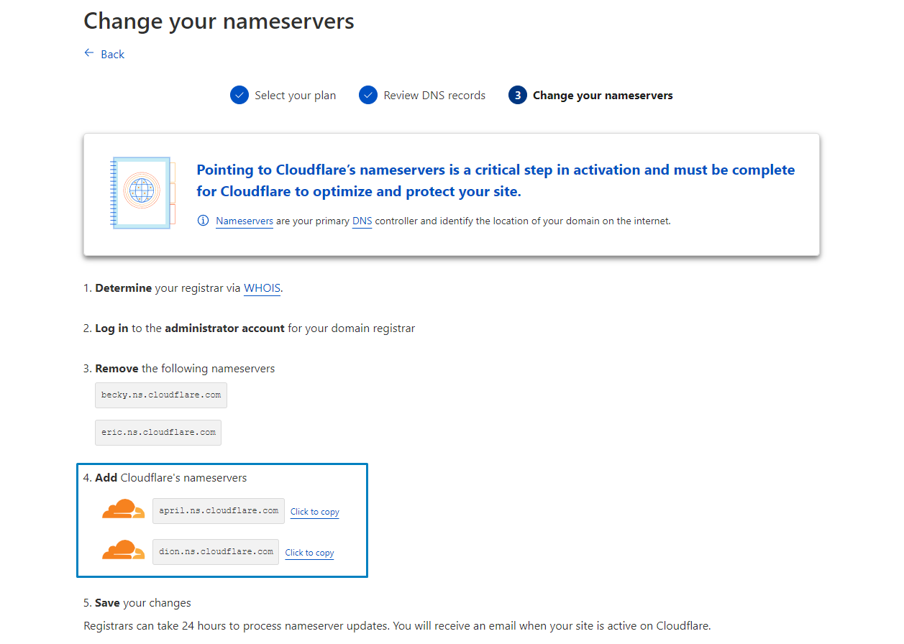Image resolution: width=904 pixels, height=644 pixels.
Task: Click the Remove the following nameservers step
Action: [179, 369]
